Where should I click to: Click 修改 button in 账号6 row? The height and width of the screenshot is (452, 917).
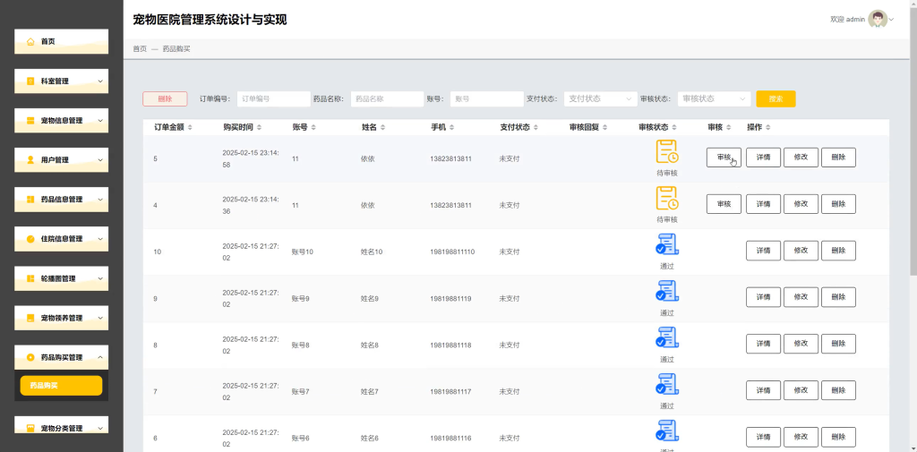(801, 437)
